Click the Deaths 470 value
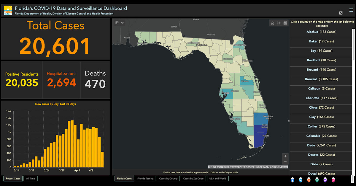 (95, 84)
